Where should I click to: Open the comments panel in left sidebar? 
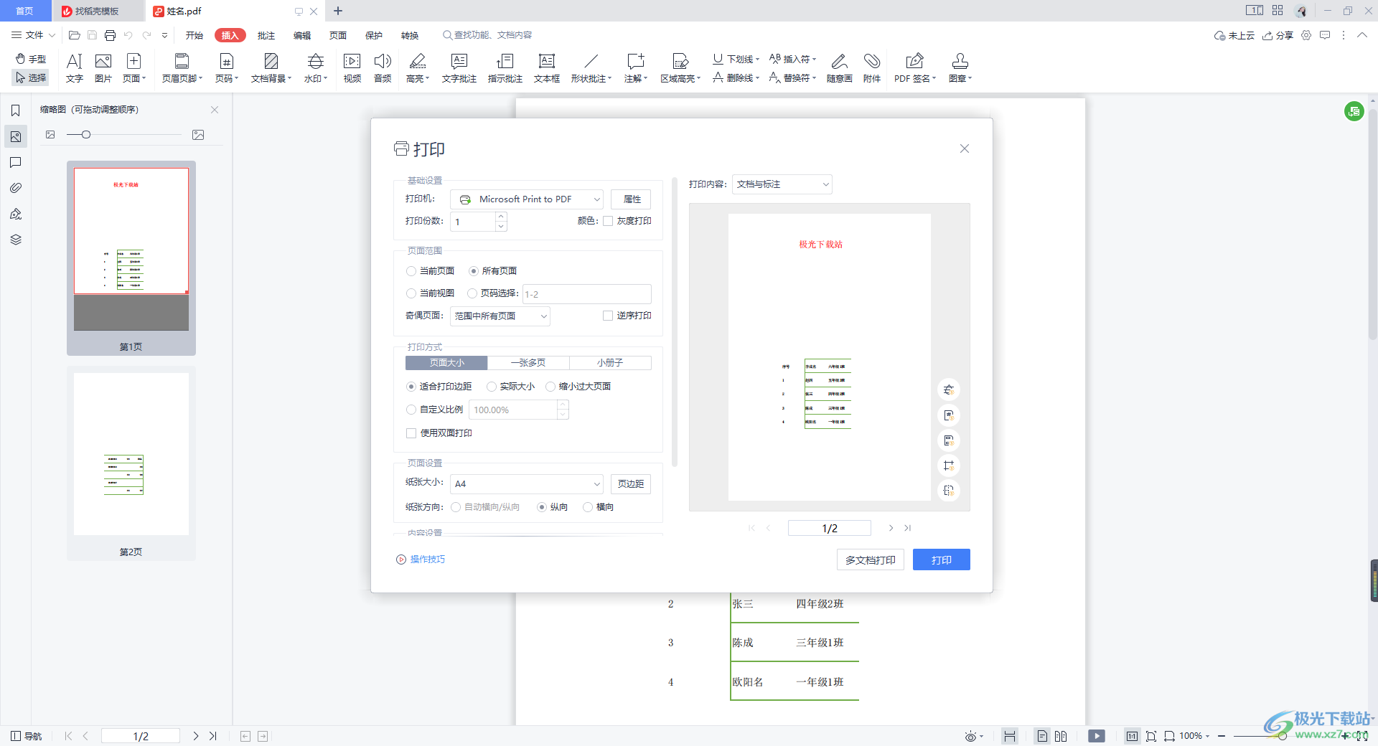[15, 162]
